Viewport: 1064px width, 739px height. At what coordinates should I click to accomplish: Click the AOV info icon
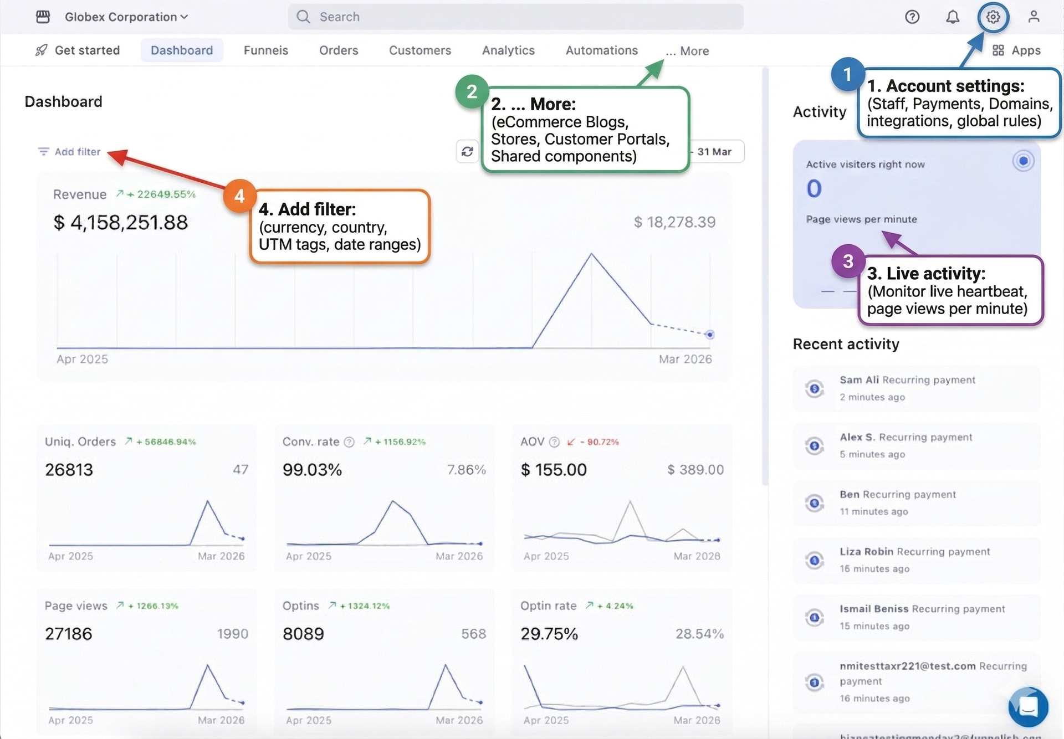(554, 442)
